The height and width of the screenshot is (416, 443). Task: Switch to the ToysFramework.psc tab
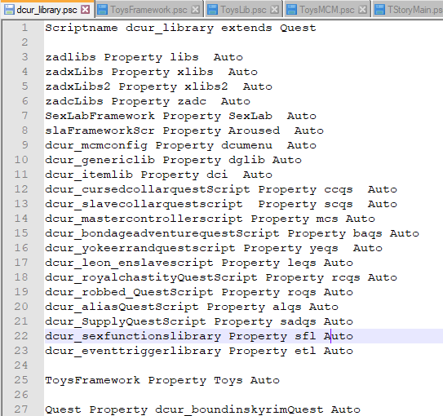point(148,10)
